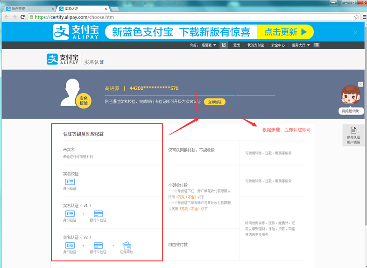Expand the 服务大厅 dropdown

tap(301, 45)
